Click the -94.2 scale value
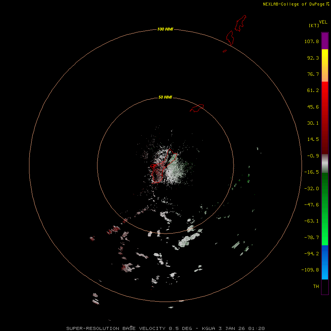The image size is (331, 331). [312, 253]
